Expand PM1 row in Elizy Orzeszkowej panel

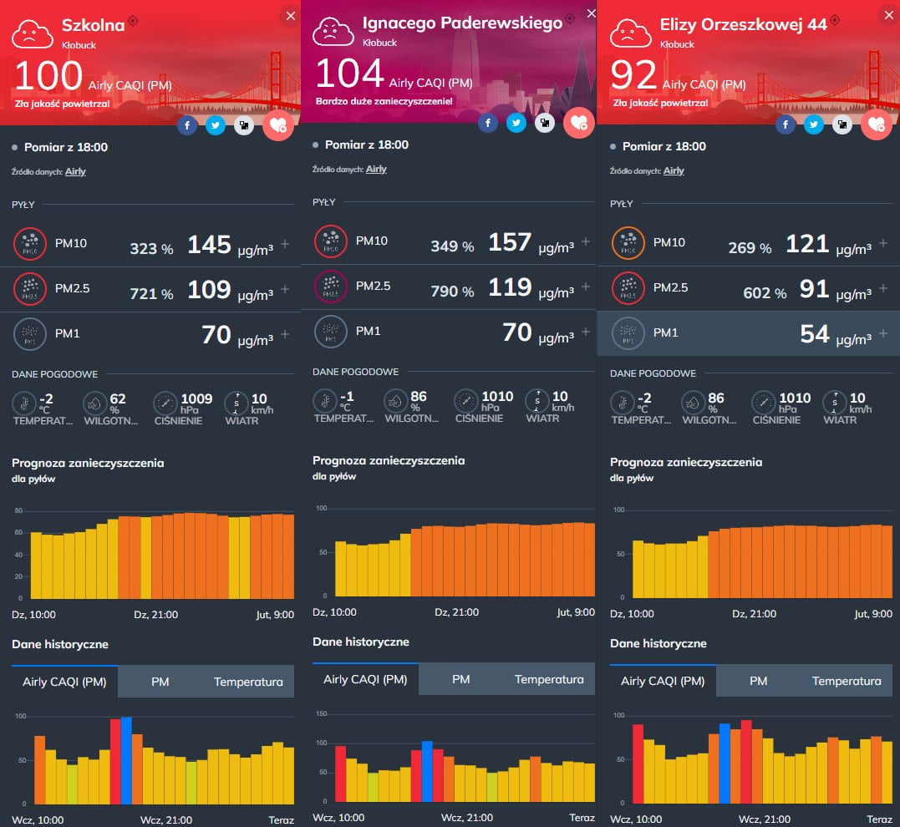tap(883, 333)
